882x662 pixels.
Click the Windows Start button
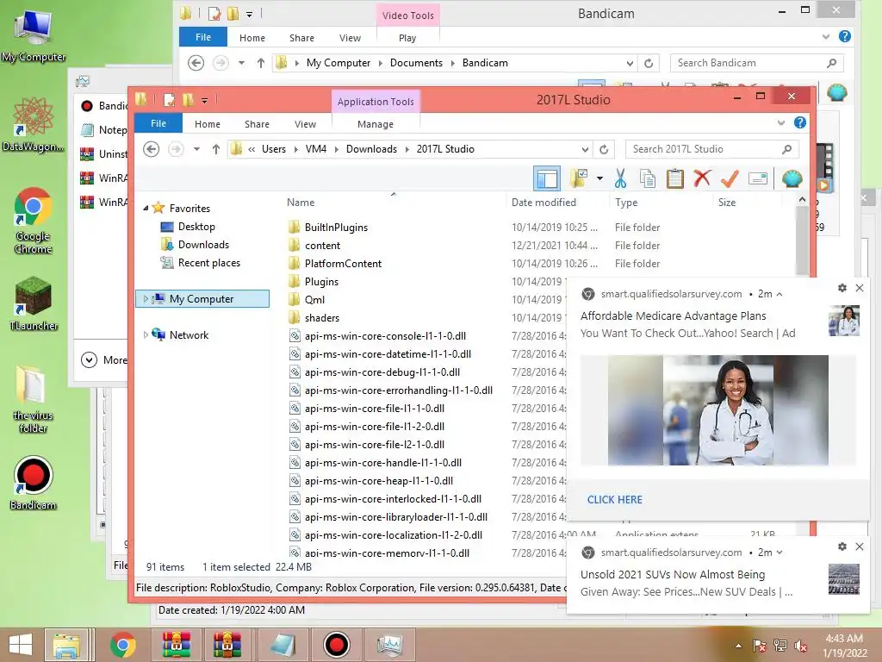click(21, 645)
